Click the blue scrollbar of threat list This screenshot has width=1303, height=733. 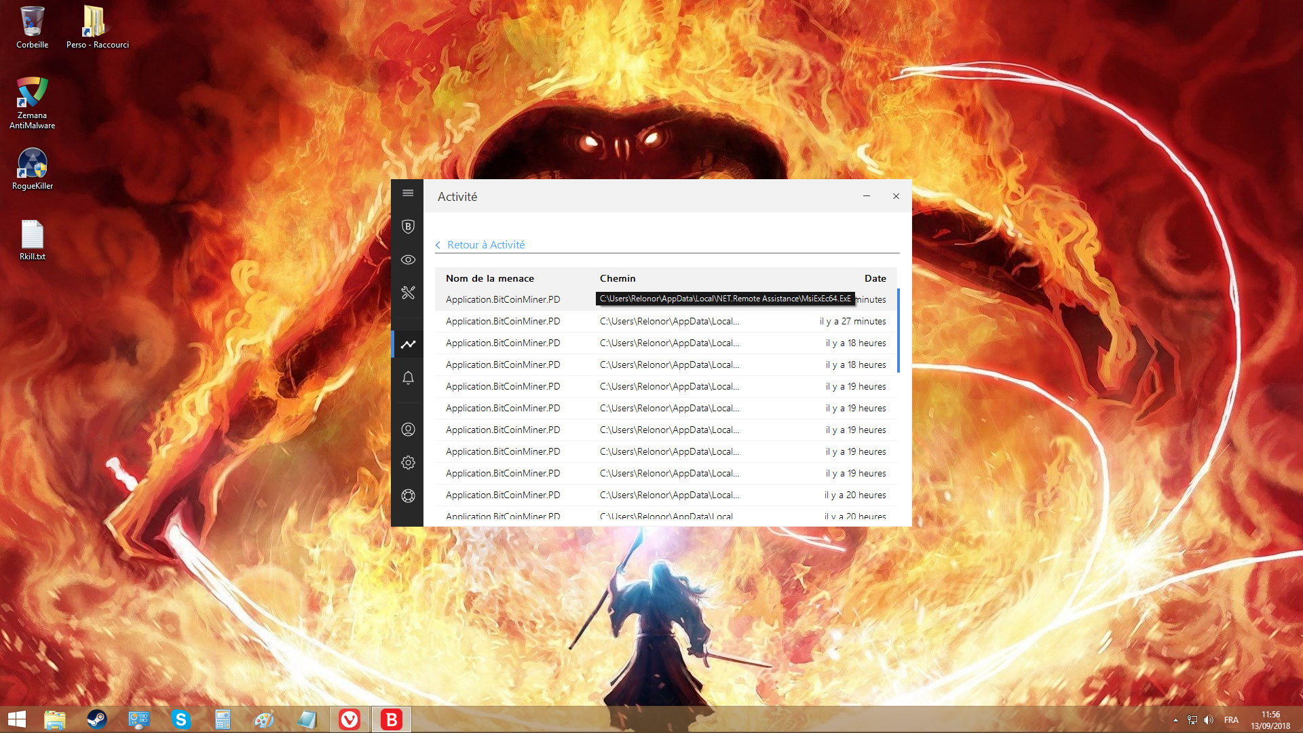(x=898, y=331)
